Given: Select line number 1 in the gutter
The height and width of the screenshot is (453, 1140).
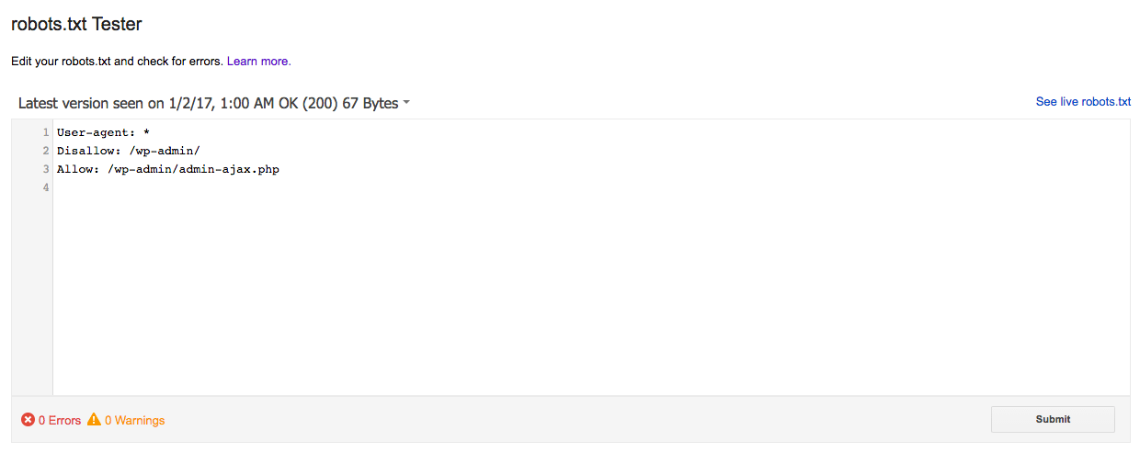Looking at the screenshot, I should [45, 132].
